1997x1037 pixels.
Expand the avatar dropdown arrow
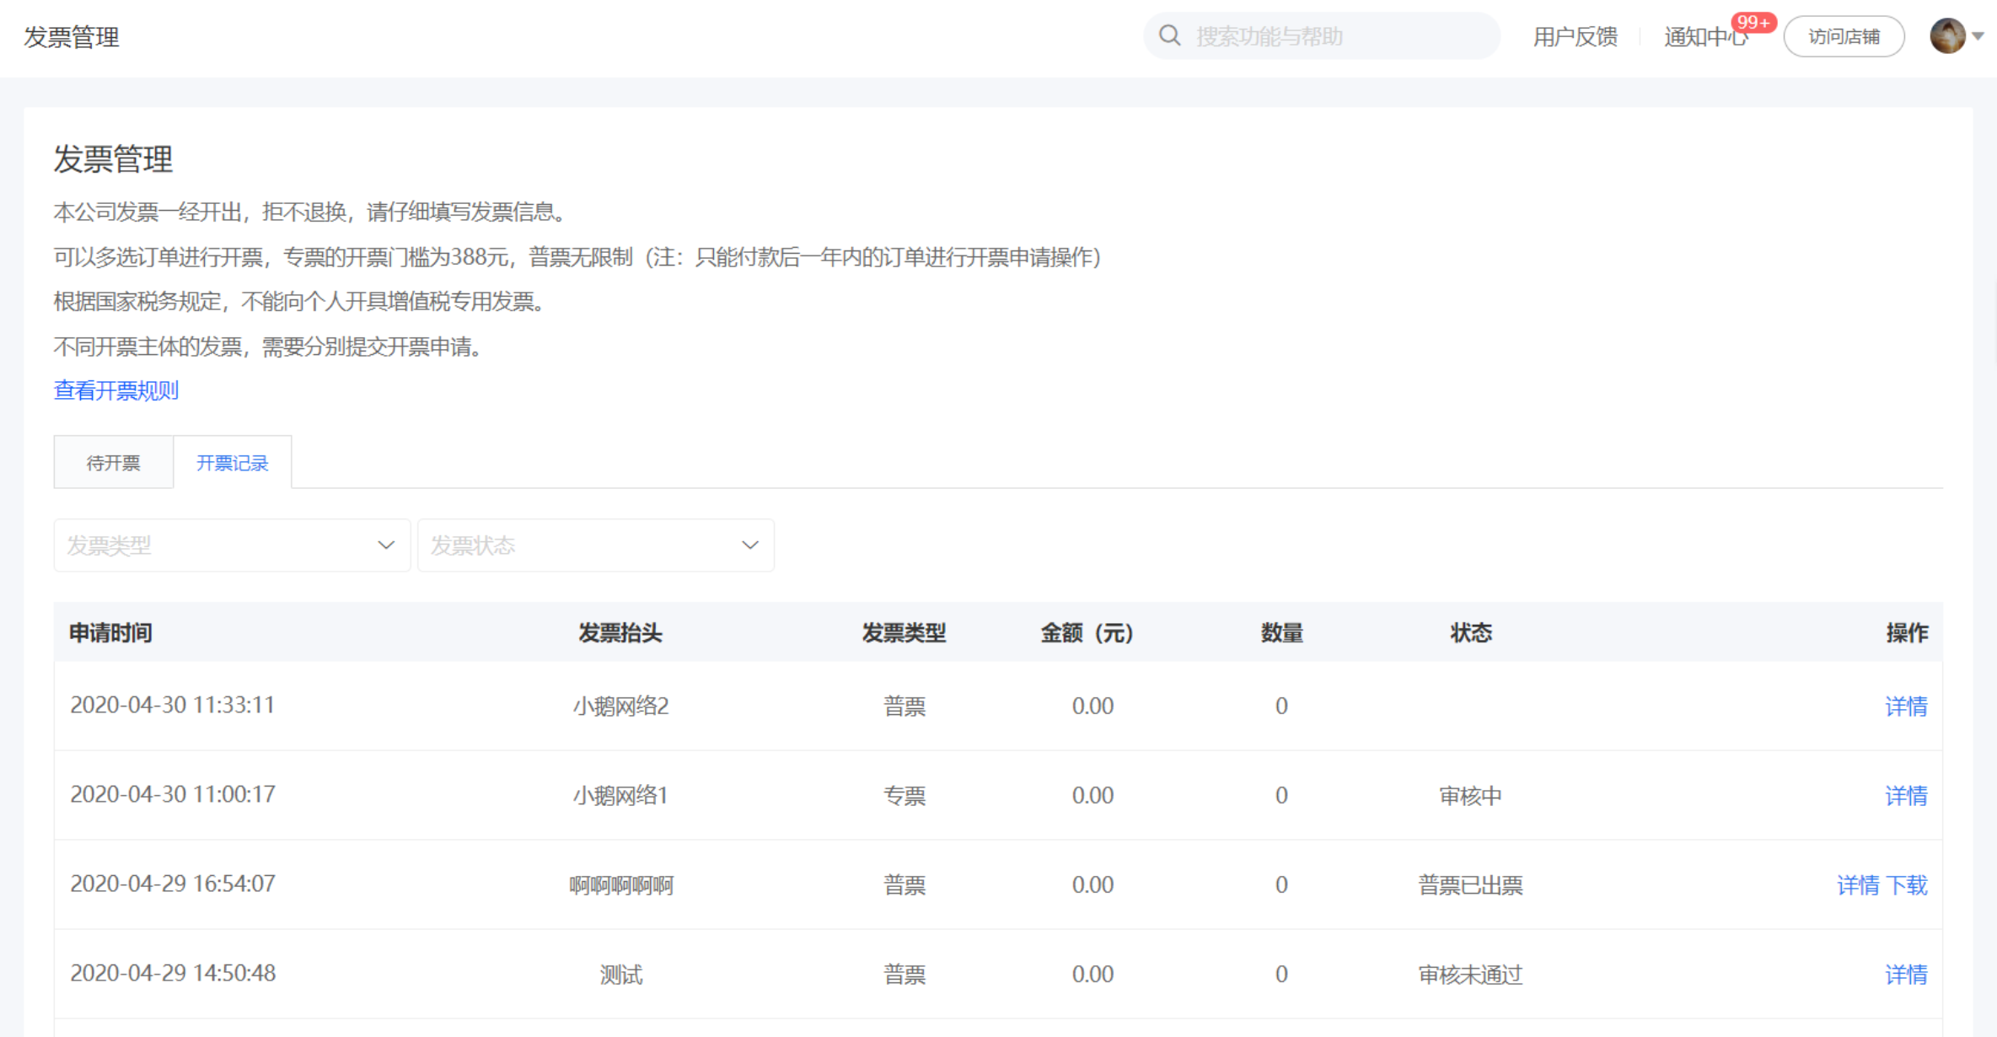click(x=1978, y=36)
